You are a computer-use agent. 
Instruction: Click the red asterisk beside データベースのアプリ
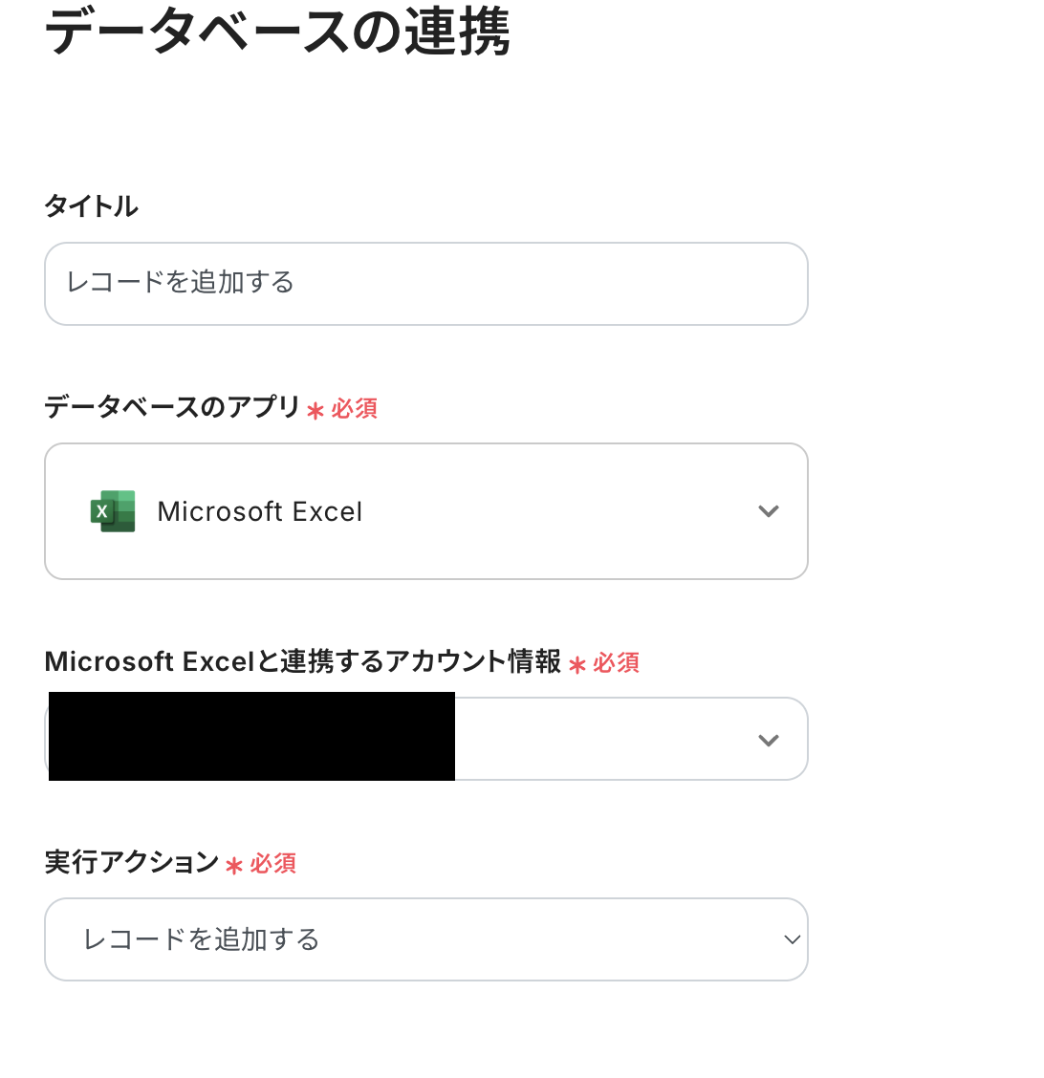315,411
